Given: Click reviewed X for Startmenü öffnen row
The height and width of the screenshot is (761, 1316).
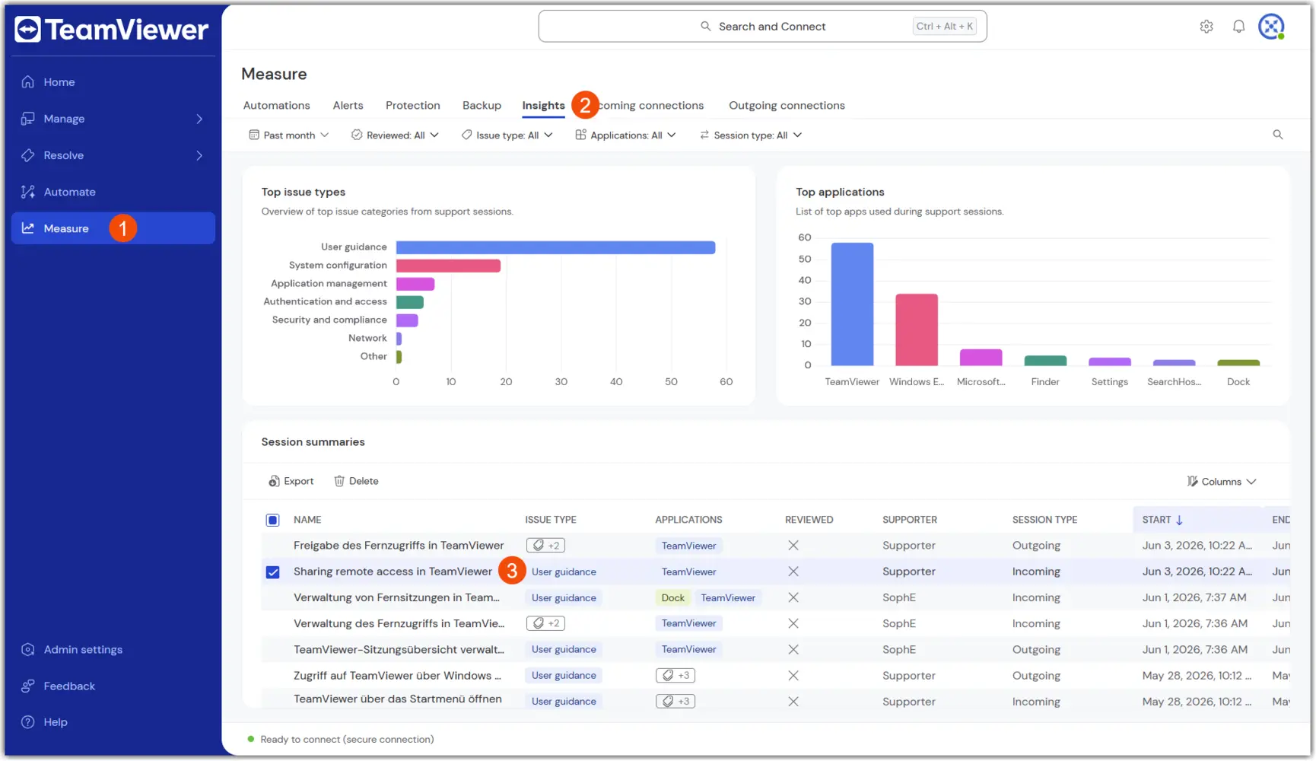Looking at the screenshot, I should (x=793, y=701).
